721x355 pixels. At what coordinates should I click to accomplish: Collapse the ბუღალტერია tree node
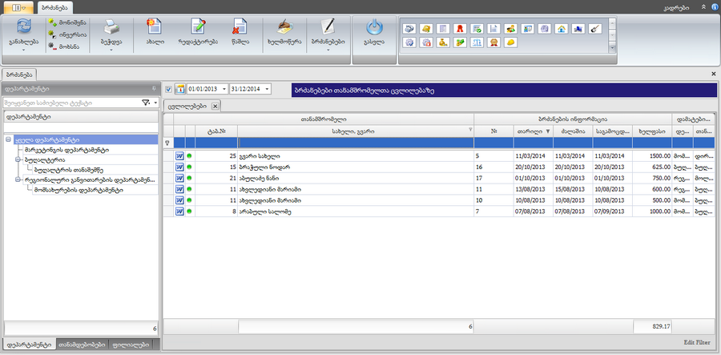point(18,159)
